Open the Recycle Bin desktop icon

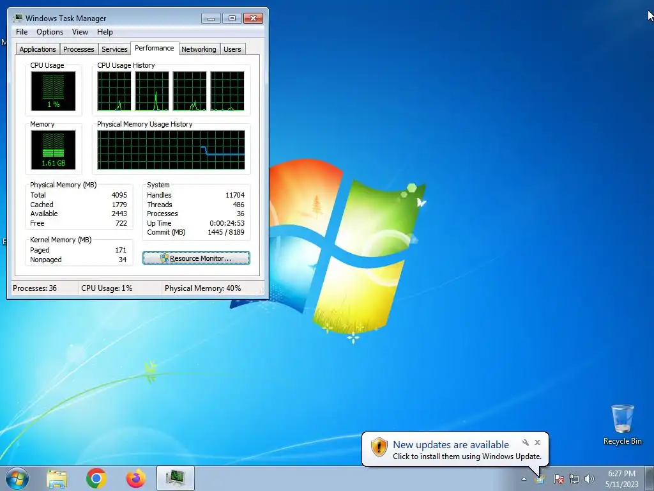click(622, 425)
